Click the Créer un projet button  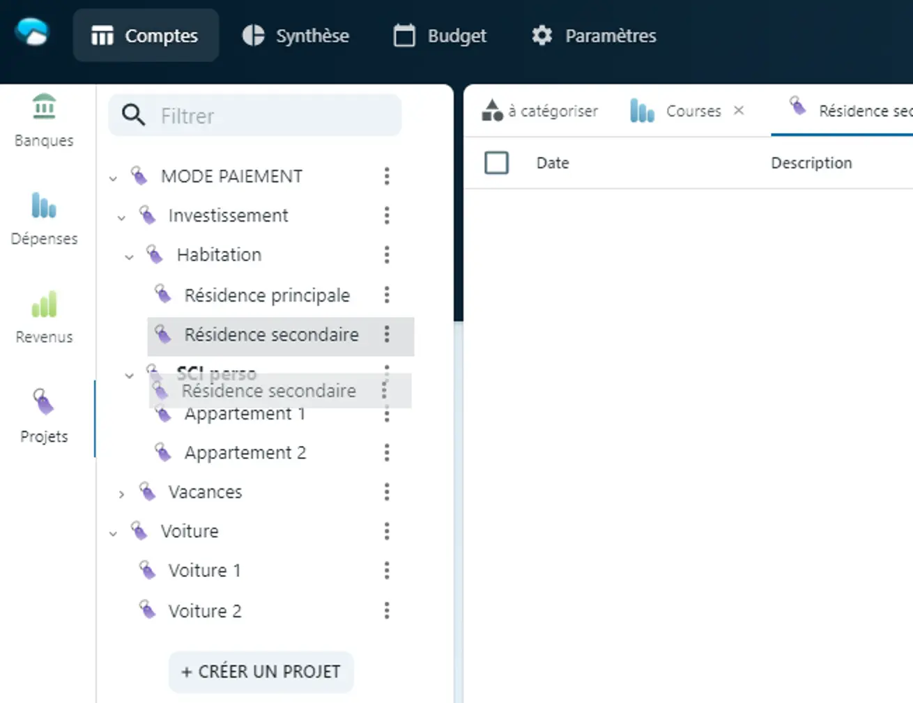[261, 672]
